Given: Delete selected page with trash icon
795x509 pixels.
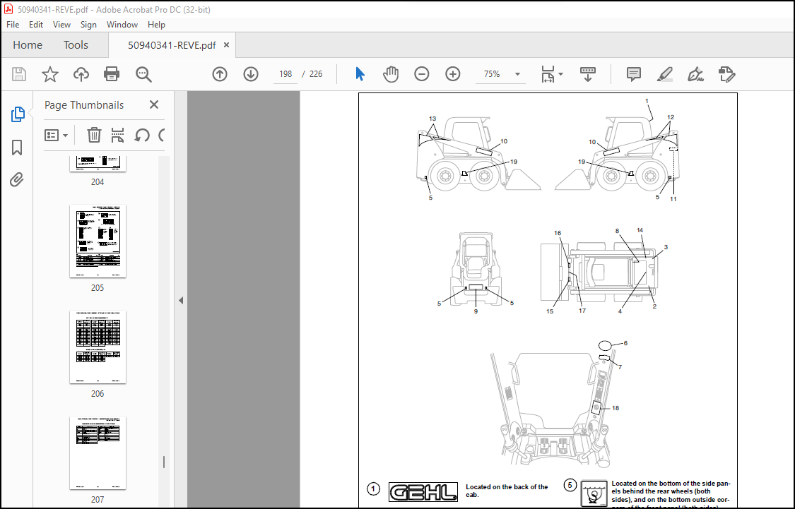Looking at the screenshot, I should [94, 136].
